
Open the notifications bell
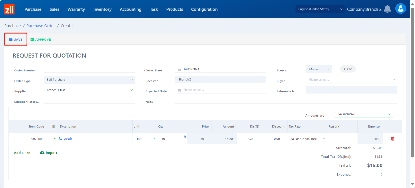388,9
